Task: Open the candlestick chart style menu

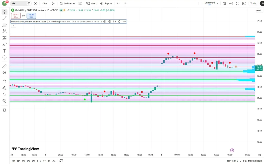Action: coord(53,3)
